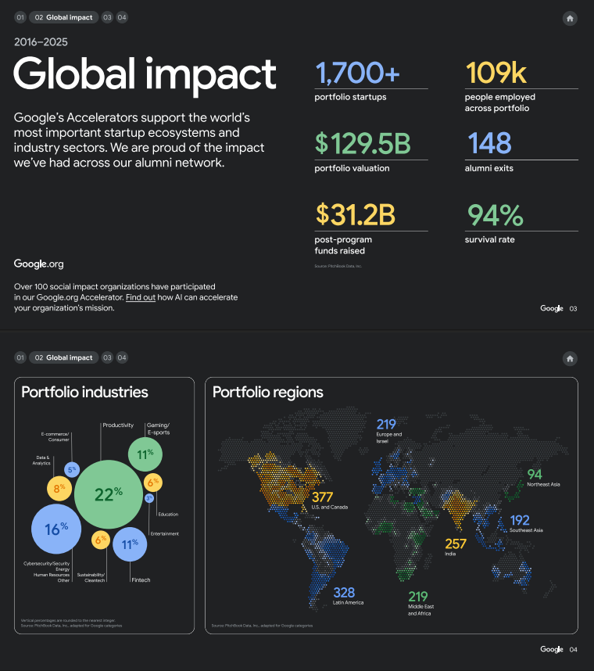Go to section 01 above the 2016–2025 heading
The image size is (594, 671).
pos(20,17)
